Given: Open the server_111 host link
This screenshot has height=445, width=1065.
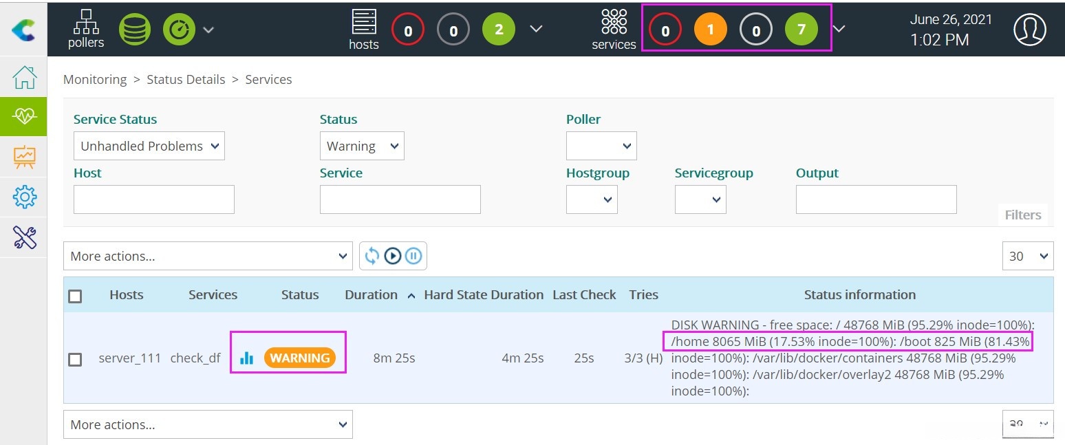Looking at the screenshot, I should point(130,358).
